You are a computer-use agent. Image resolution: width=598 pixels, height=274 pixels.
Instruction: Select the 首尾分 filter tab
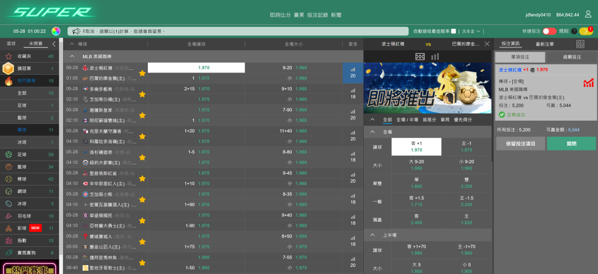[x=430, y=120]
